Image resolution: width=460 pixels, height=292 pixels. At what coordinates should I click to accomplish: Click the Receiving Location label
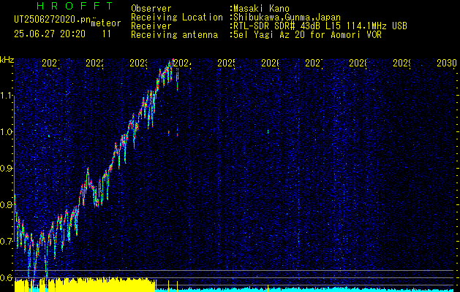click(177, 18)
